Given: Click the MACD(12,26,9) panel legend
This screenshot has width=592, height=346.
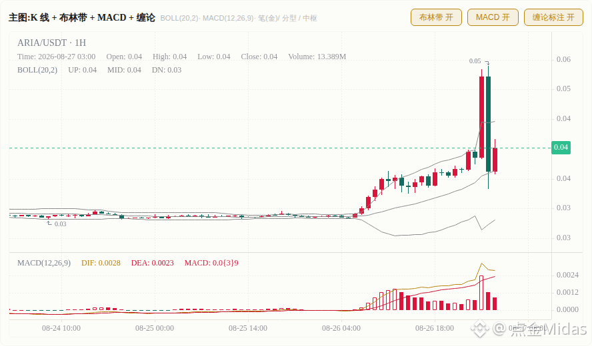Looking at the screenshot, I should point(44,263).
